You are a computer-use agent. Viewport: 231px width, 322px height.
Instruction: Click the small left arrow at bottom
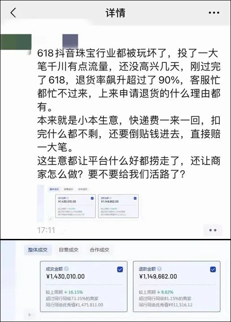point(30,315)
